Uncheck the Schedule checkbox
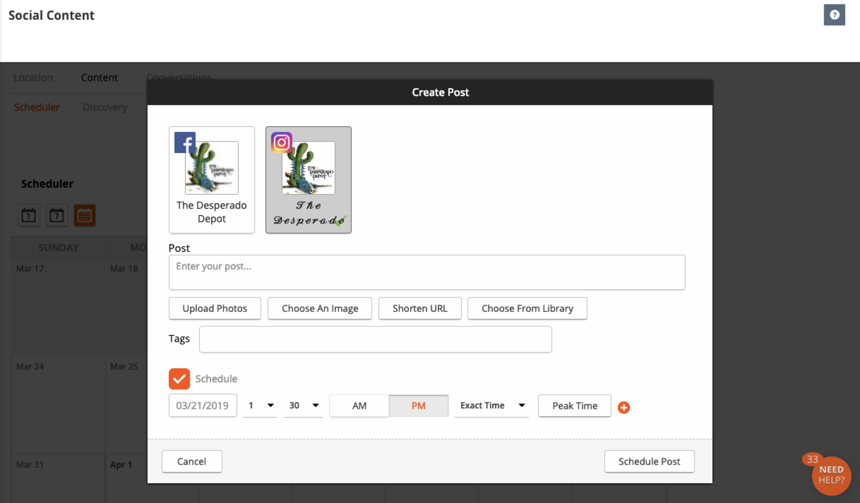Screen dimensions: 860x503 pyautogui.click(x=179, y=379)
